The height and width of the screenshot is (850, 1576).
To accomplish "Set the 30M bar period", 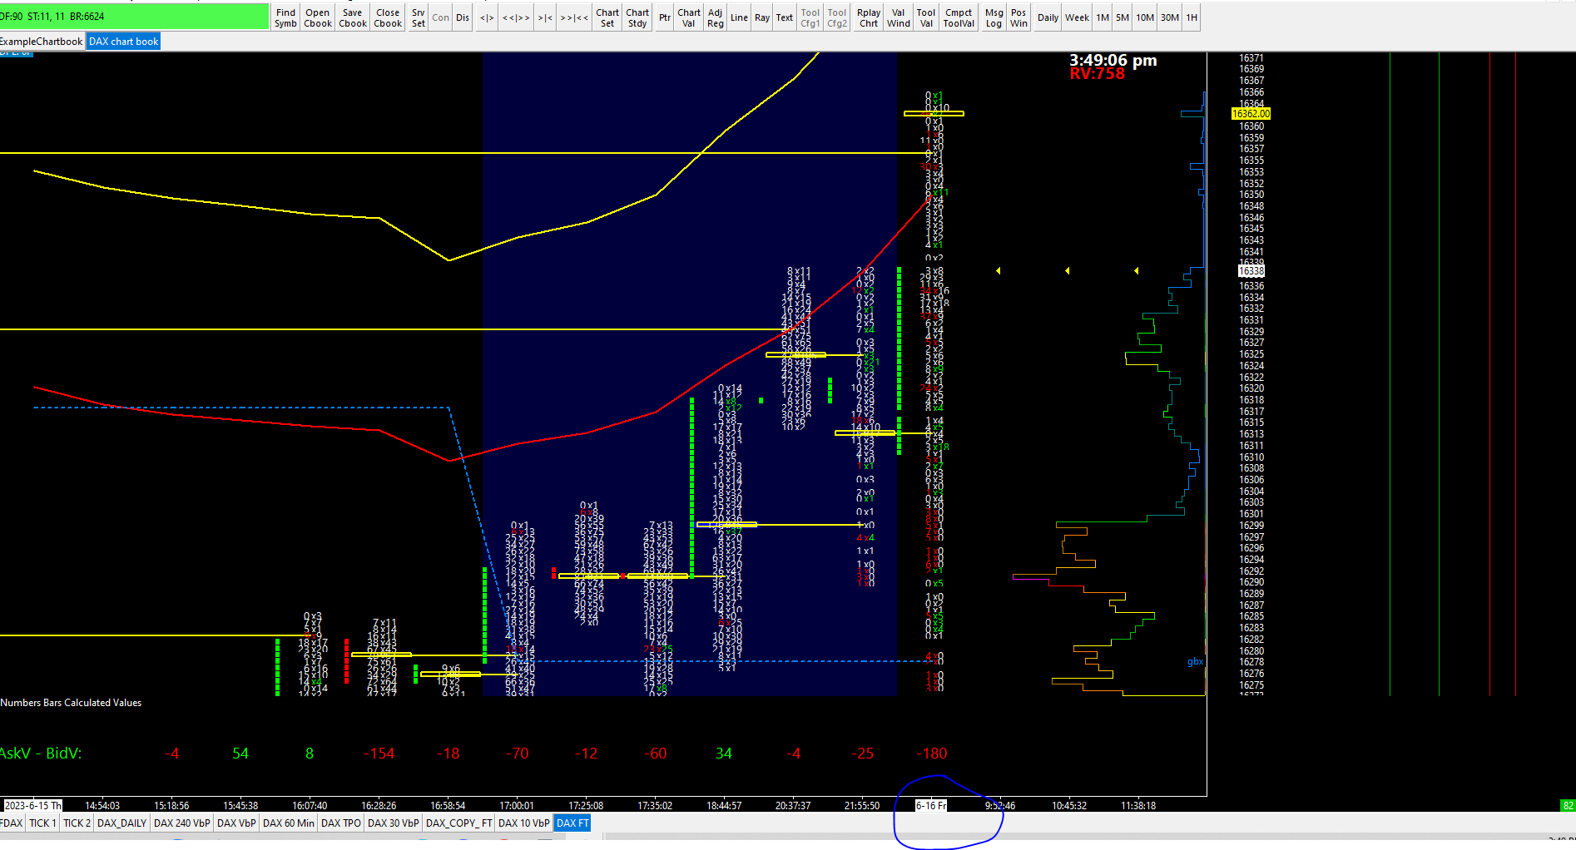I will 1170,17.
